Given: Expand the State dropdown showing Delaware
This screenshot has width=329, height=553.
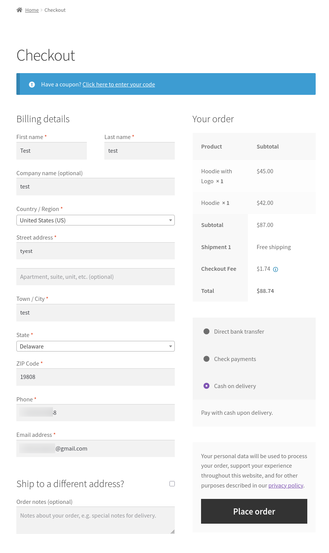Looking at the screenshot, I should click(95, 346).
